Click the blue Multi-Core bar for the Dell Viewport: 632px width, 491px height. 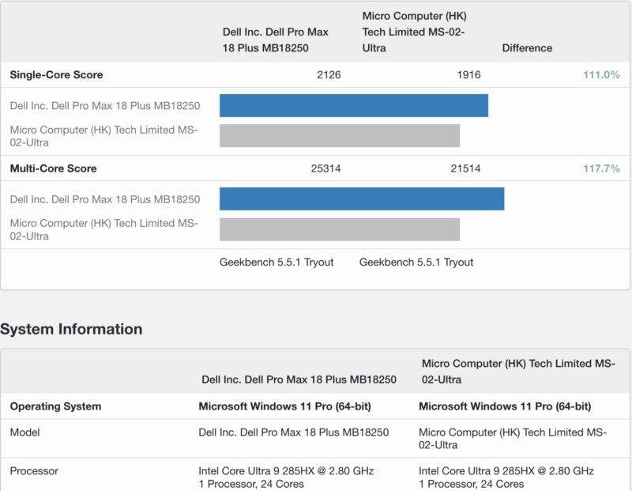tap(363, 198)
